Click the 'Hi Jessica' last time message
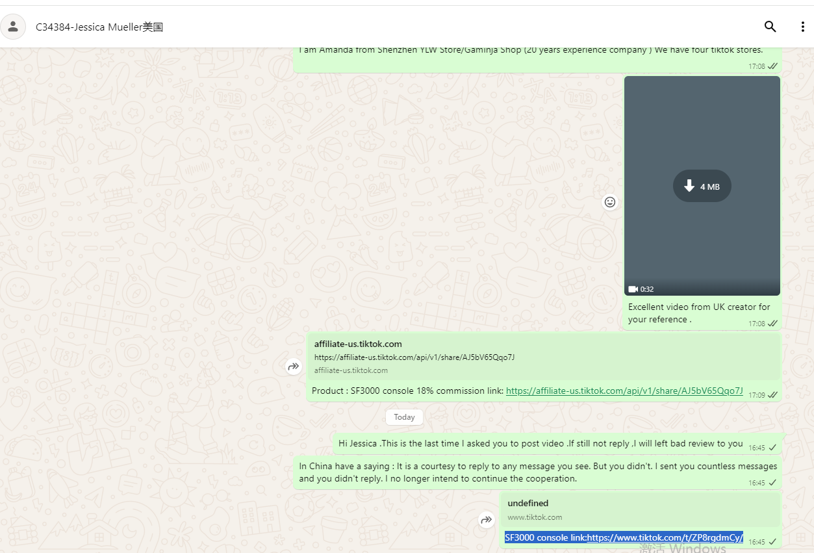This screenshot has height=553, width=814. 540,444
